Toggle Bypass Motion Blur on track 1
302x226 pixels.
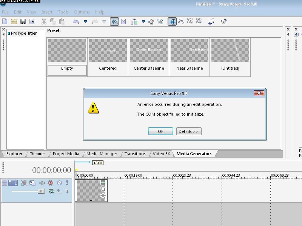tap(24, 183)
